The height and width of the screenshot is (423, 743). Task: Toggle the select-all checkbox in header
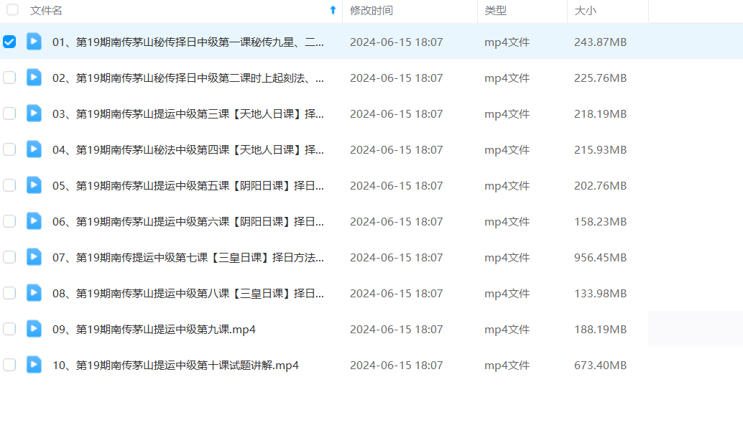pyautogui.click(x=12, y=10)
